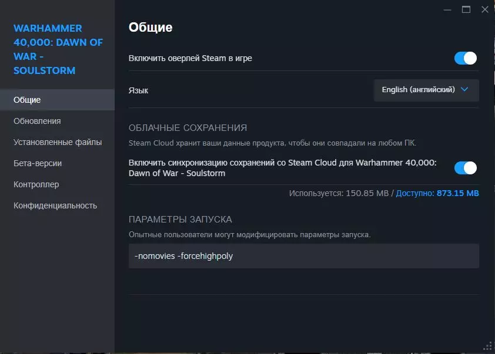Click the launch options text field
Viewport: 495px width, 354px height.
pyautogui.click(x=303, y=256)
